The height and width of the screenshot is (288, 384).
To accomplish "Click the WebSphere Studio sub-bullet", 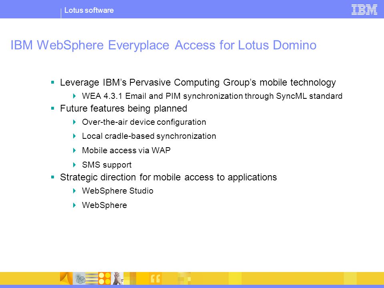I will (x=118, y=191).
